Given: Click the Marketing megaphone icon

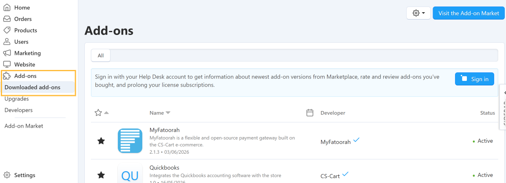Looking at the screenshot, I should pyautogui.click(x=7, y=53).
